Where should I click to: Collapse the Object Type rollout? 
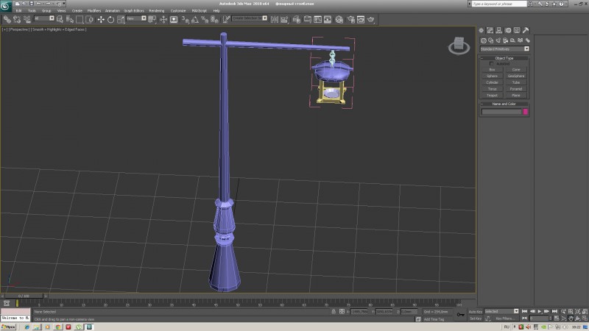coord(504,57)
